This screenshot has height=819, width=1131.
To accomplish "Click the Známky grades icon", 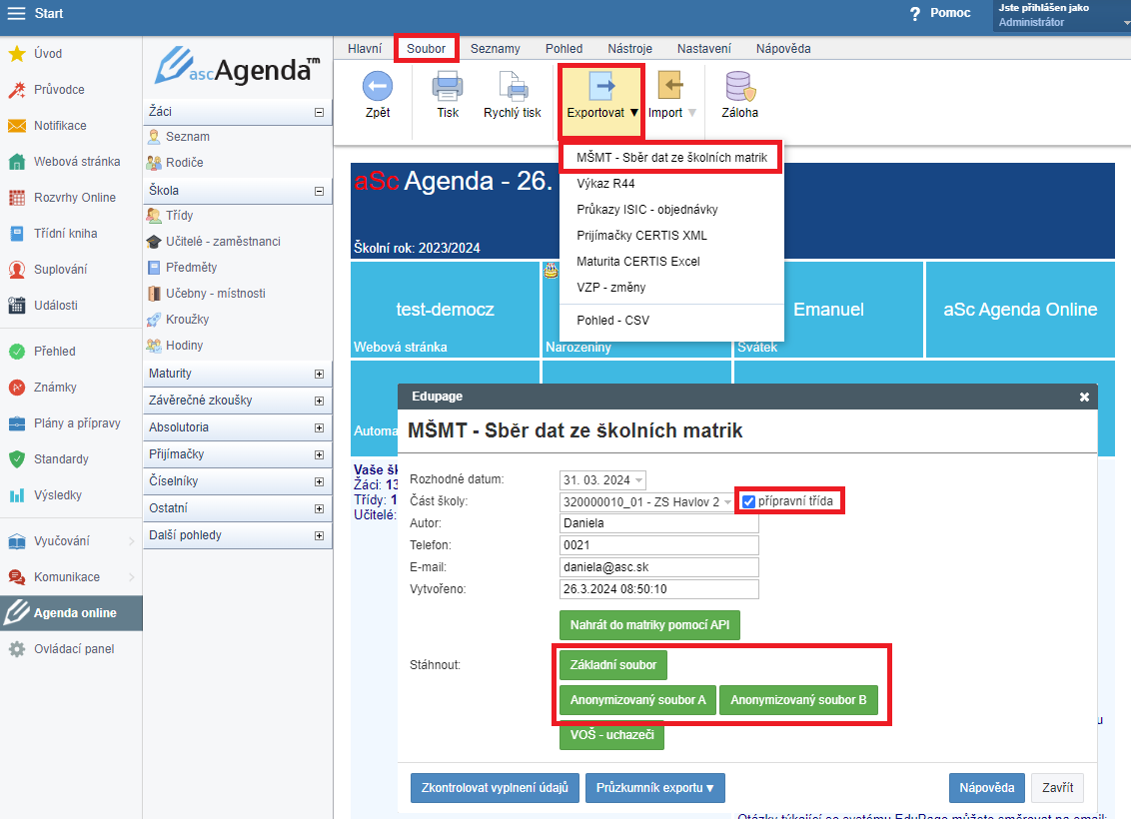I will (x=17, y=388).
